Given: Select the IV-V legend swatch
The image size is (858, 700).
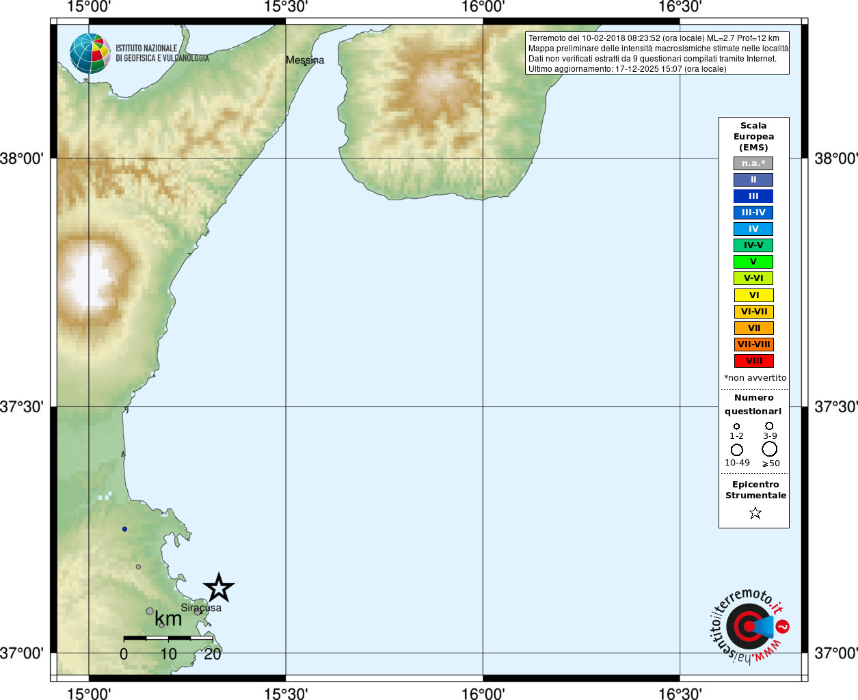Looking at the screenshot, I should click(x=753, y=245).
